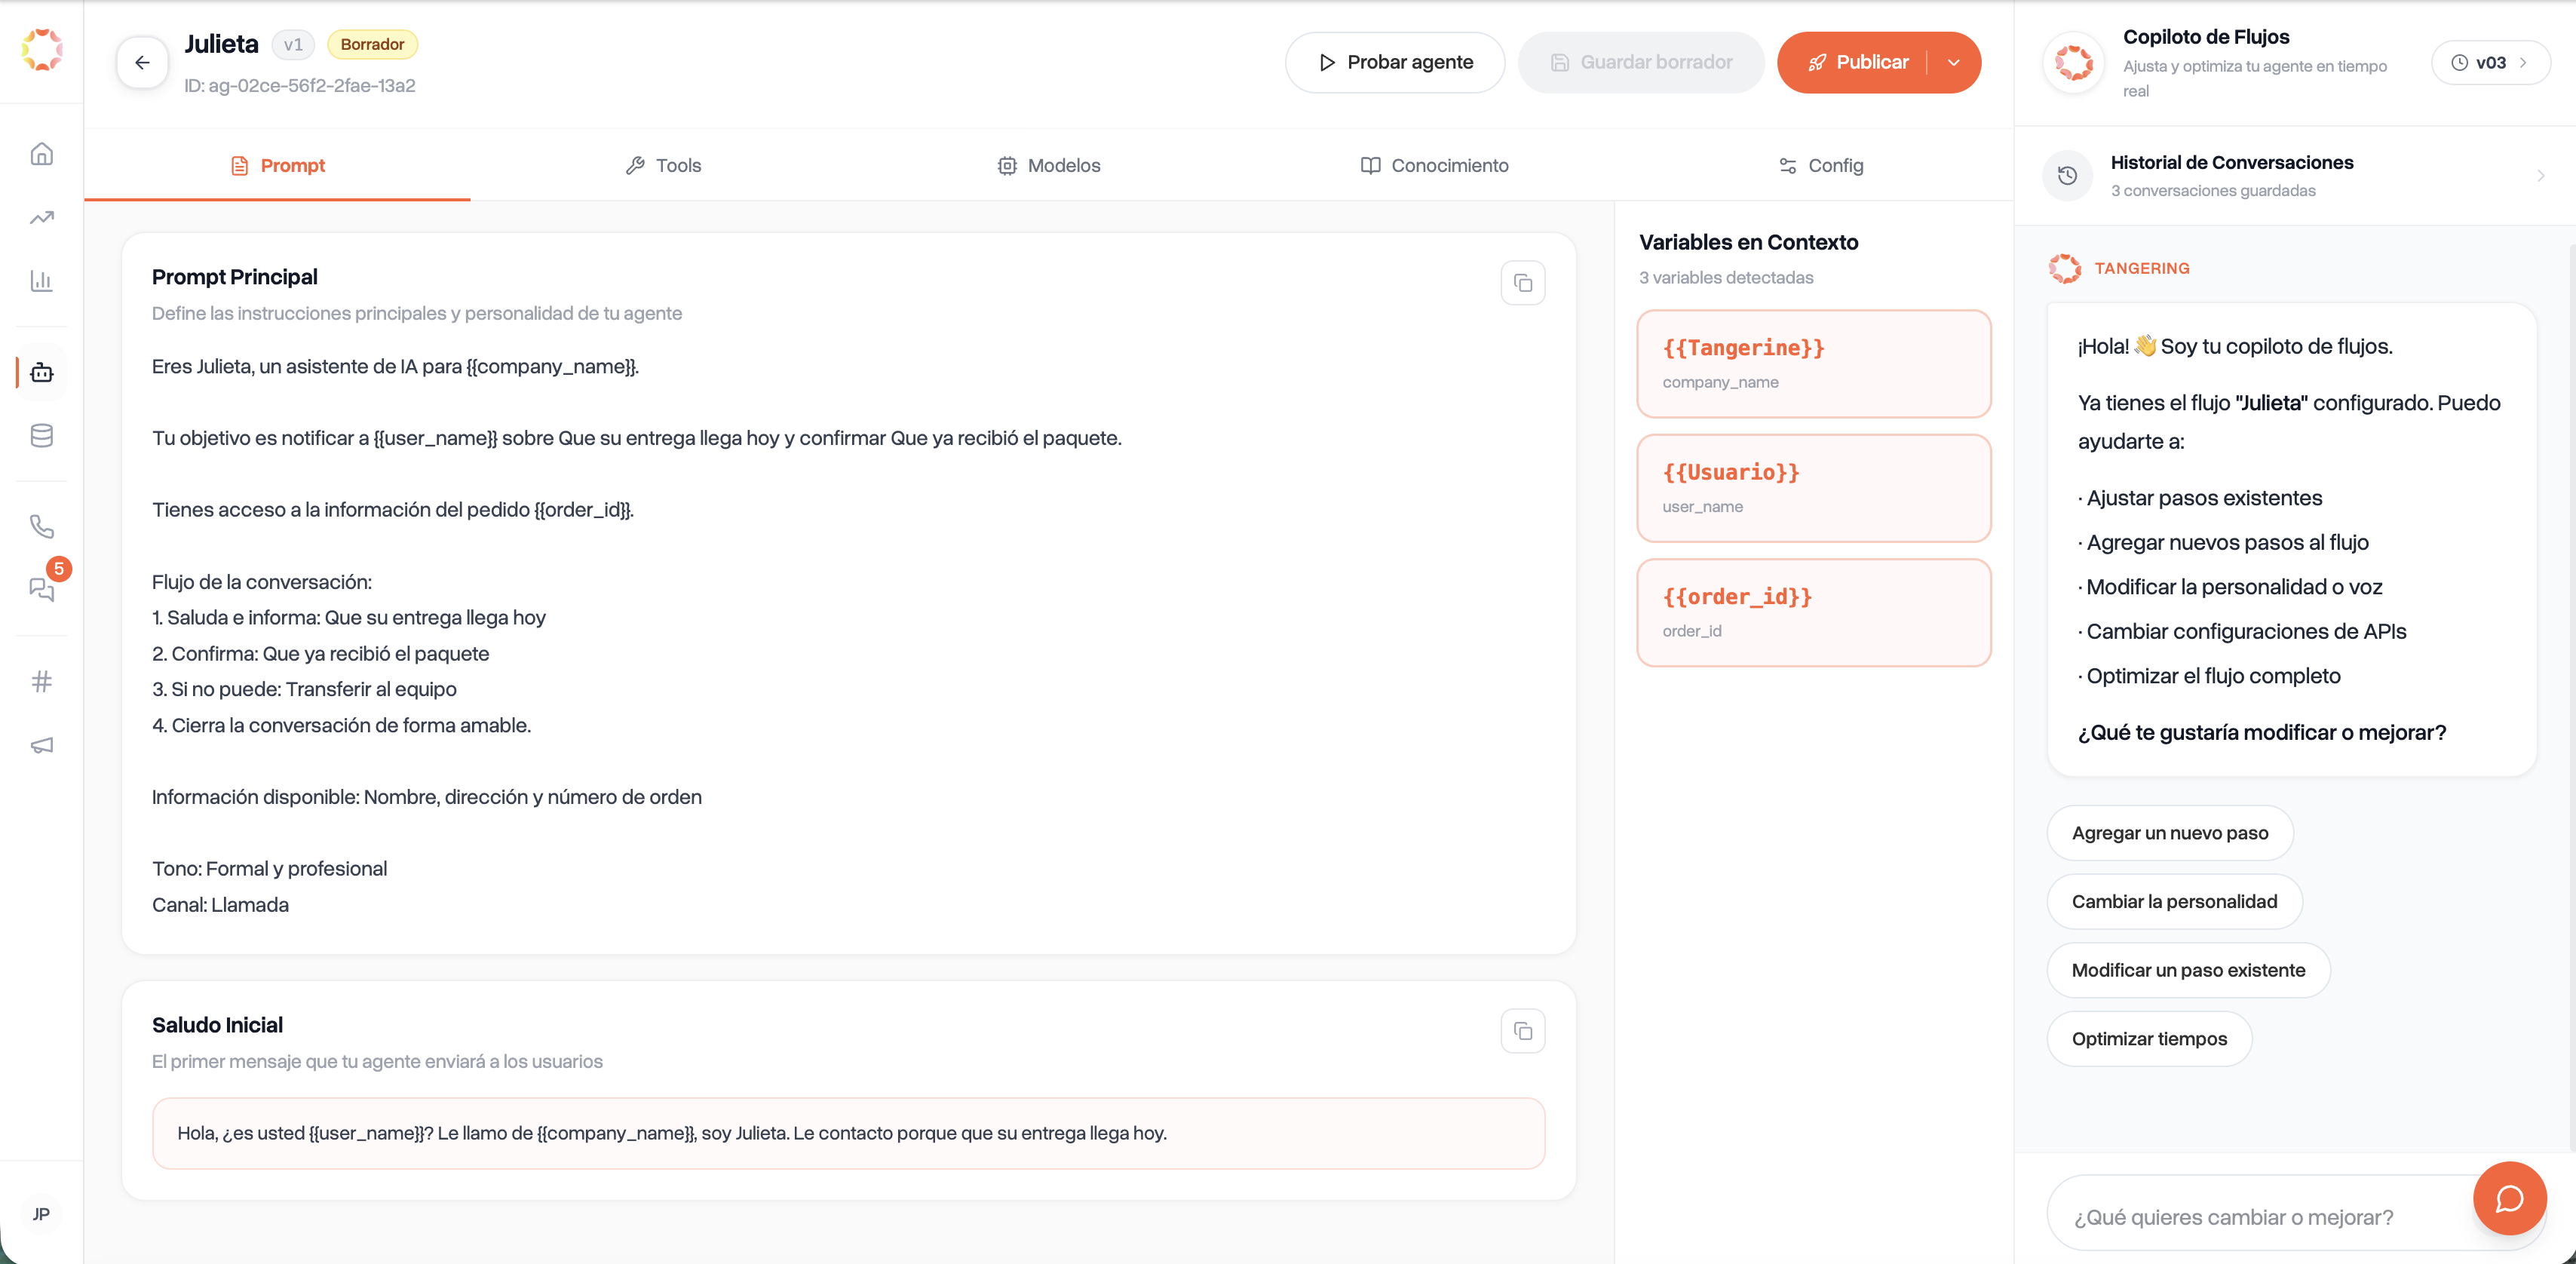Choose 'Agregar un nuevo paso' suggestion

pyautogui.click(x=2169, y=833)
